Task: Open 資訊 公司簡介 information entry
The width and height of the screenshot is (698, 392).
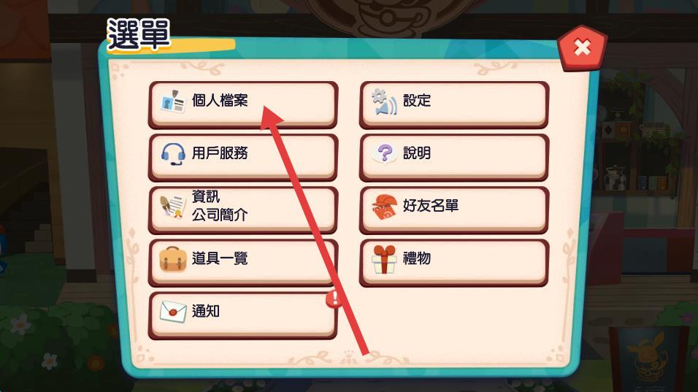Action: [x=242, y=210]
